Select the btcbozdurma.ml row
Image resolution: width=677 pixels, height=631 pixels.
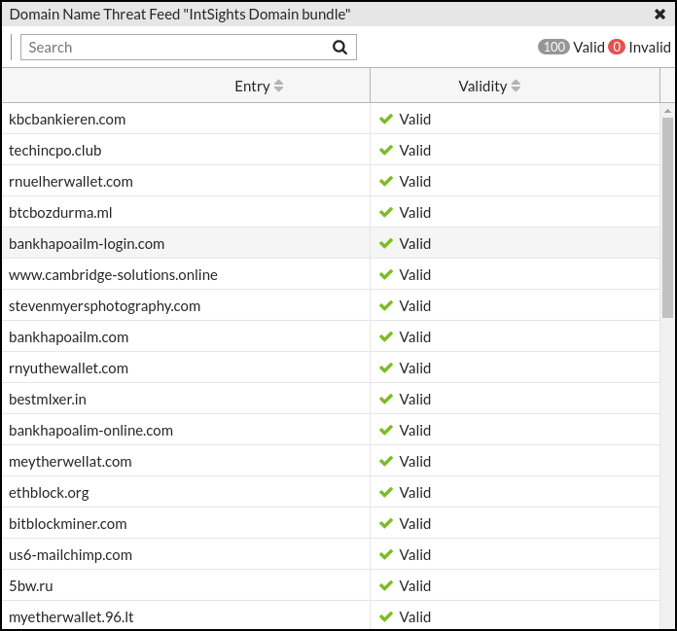[61, 213]
